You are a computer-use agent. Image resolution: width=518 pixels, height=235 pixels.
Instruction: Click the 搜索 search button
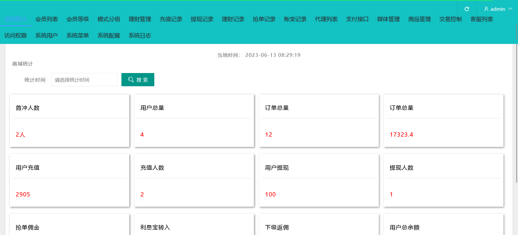(138, 80)
